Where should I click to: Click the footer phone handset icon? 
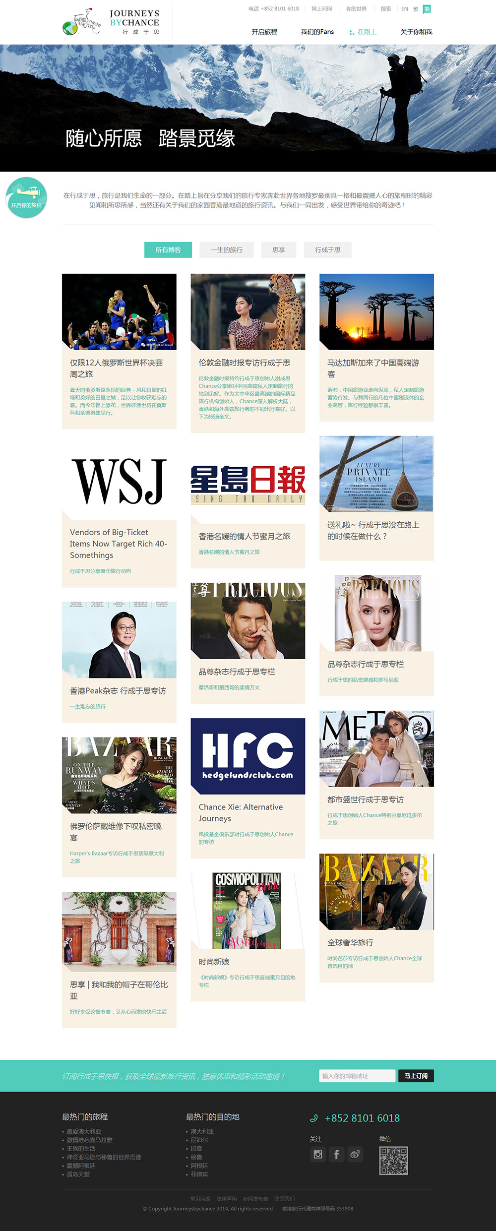point(313,1118)
